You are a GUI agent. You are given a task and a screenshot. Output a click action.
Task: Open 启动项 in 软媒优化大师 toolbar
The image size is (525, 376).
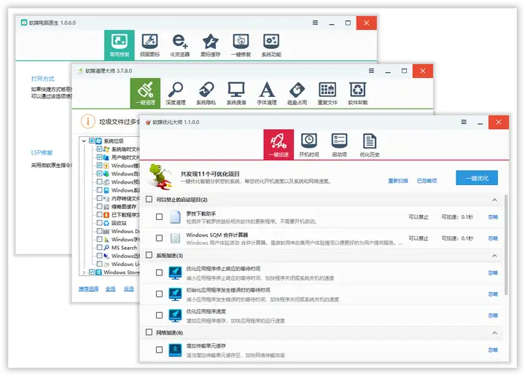pyautogui.click(x=339, y=144)
